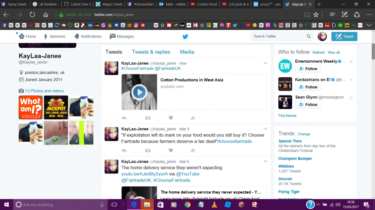
Task: Like the Cotton Productions tweet
Action: point(171,118)
